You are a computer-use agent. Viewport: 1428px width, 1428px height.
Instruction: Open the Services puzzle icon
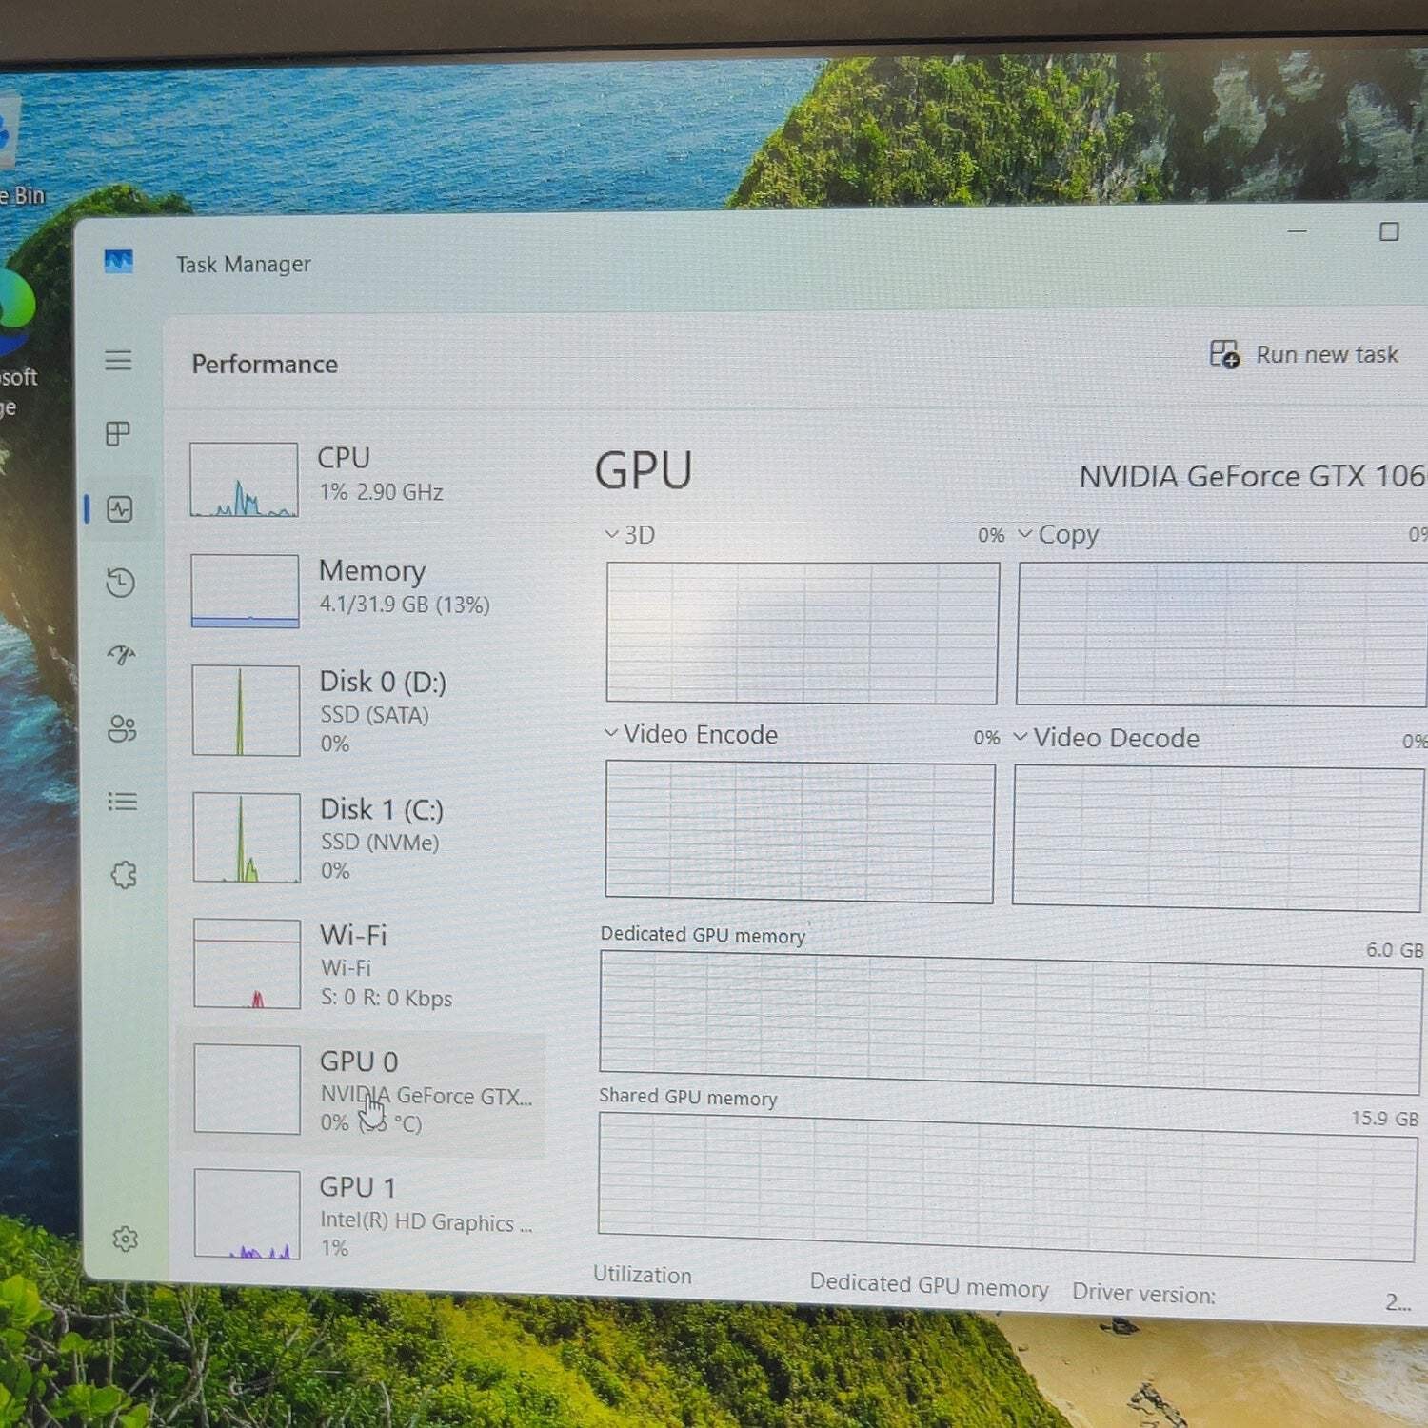[x=124, y=875]
